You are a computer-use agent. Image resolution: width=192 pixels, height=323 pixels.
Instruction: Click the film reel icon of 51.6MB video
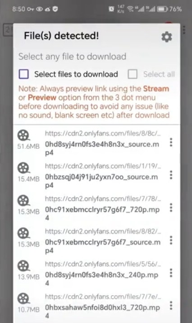(x=23, y=135)
